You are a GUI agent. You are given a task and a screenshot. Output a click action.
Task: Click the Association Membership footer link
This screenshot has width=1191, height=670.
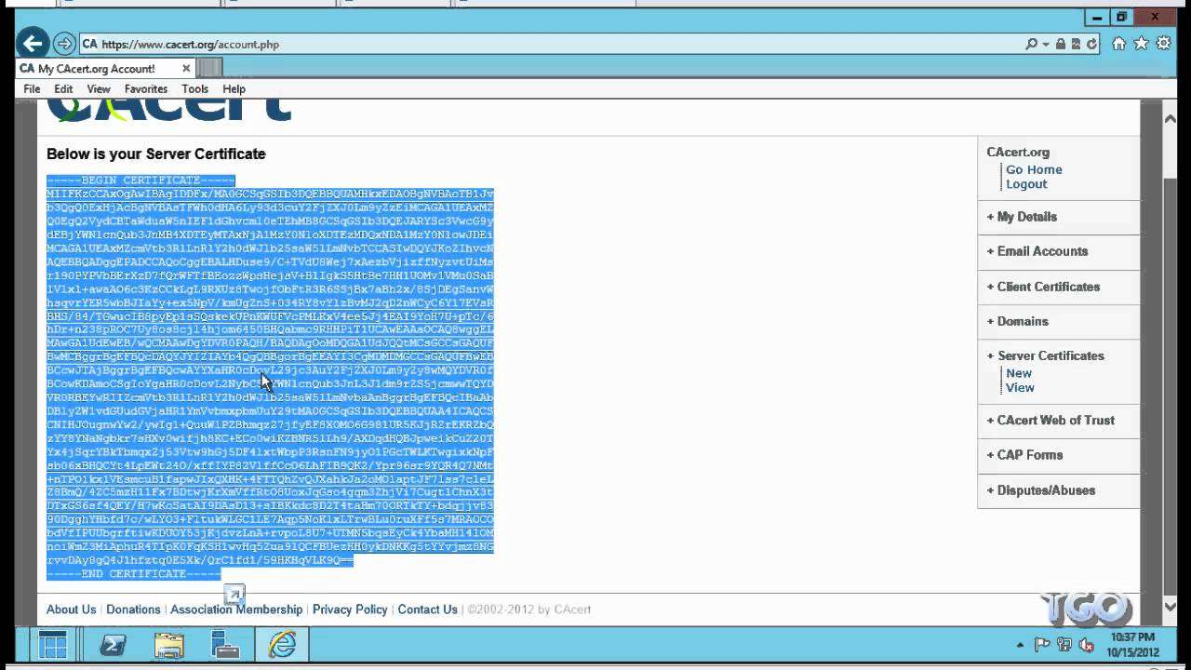(236, 610)
